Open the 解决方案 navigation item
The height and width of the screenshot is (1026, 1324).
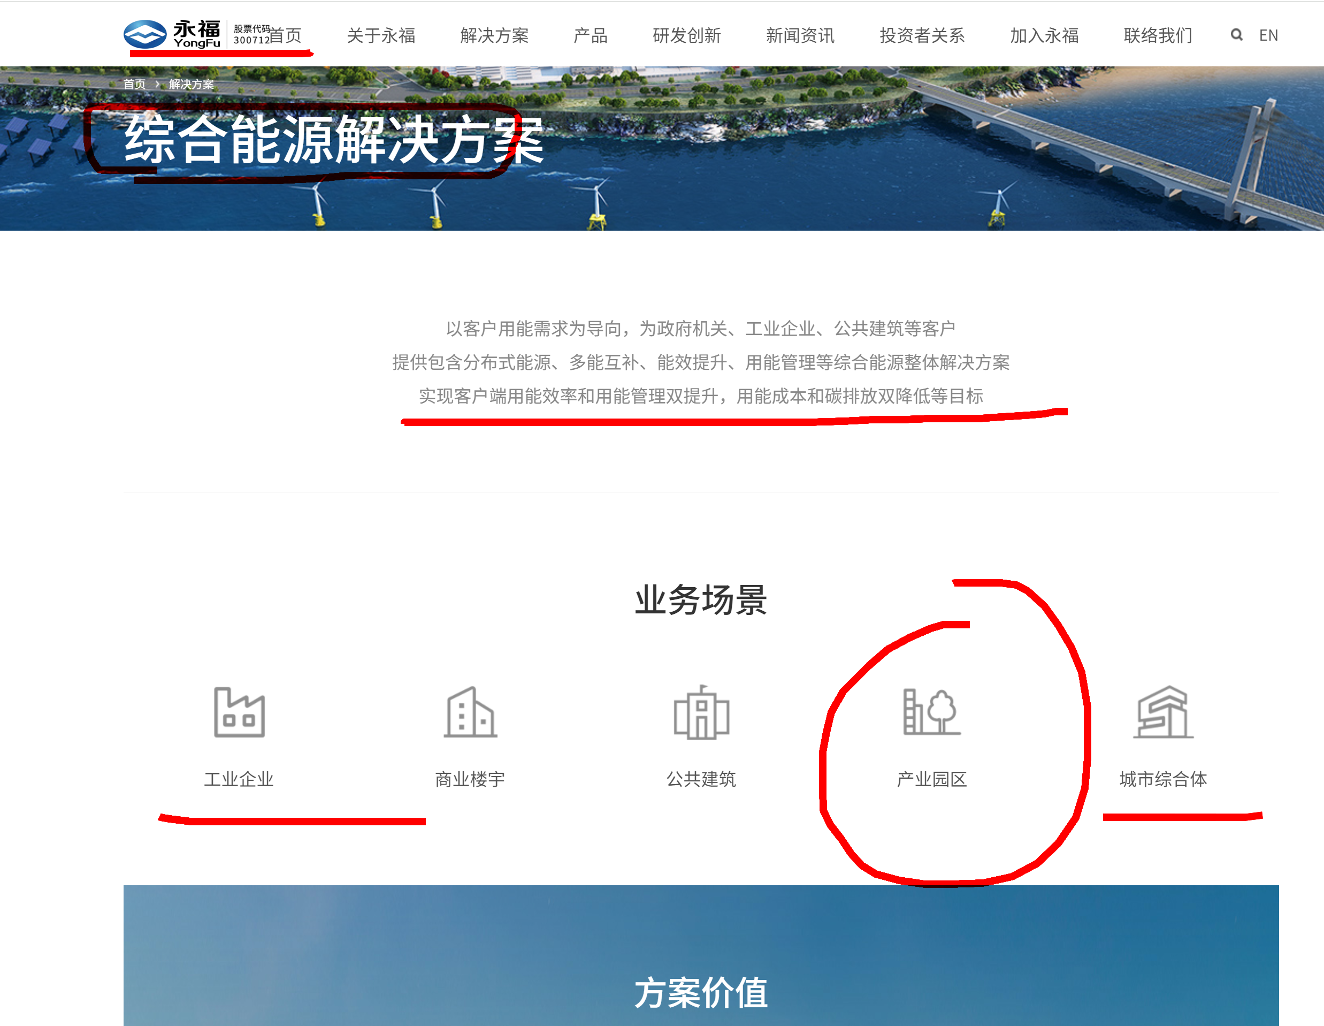tap(494, 35)
